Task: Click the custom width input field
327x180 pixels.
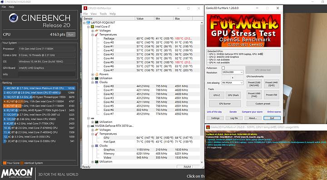Action: pyautogui.click(x=226, y=77)
